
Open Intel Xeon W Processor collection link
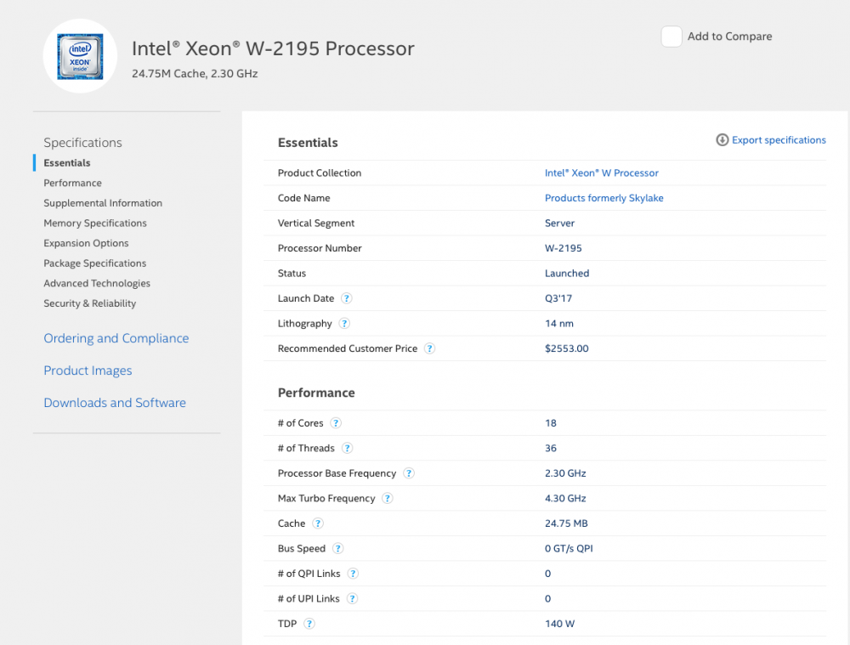pyautogui.click(x=602, y=173)
